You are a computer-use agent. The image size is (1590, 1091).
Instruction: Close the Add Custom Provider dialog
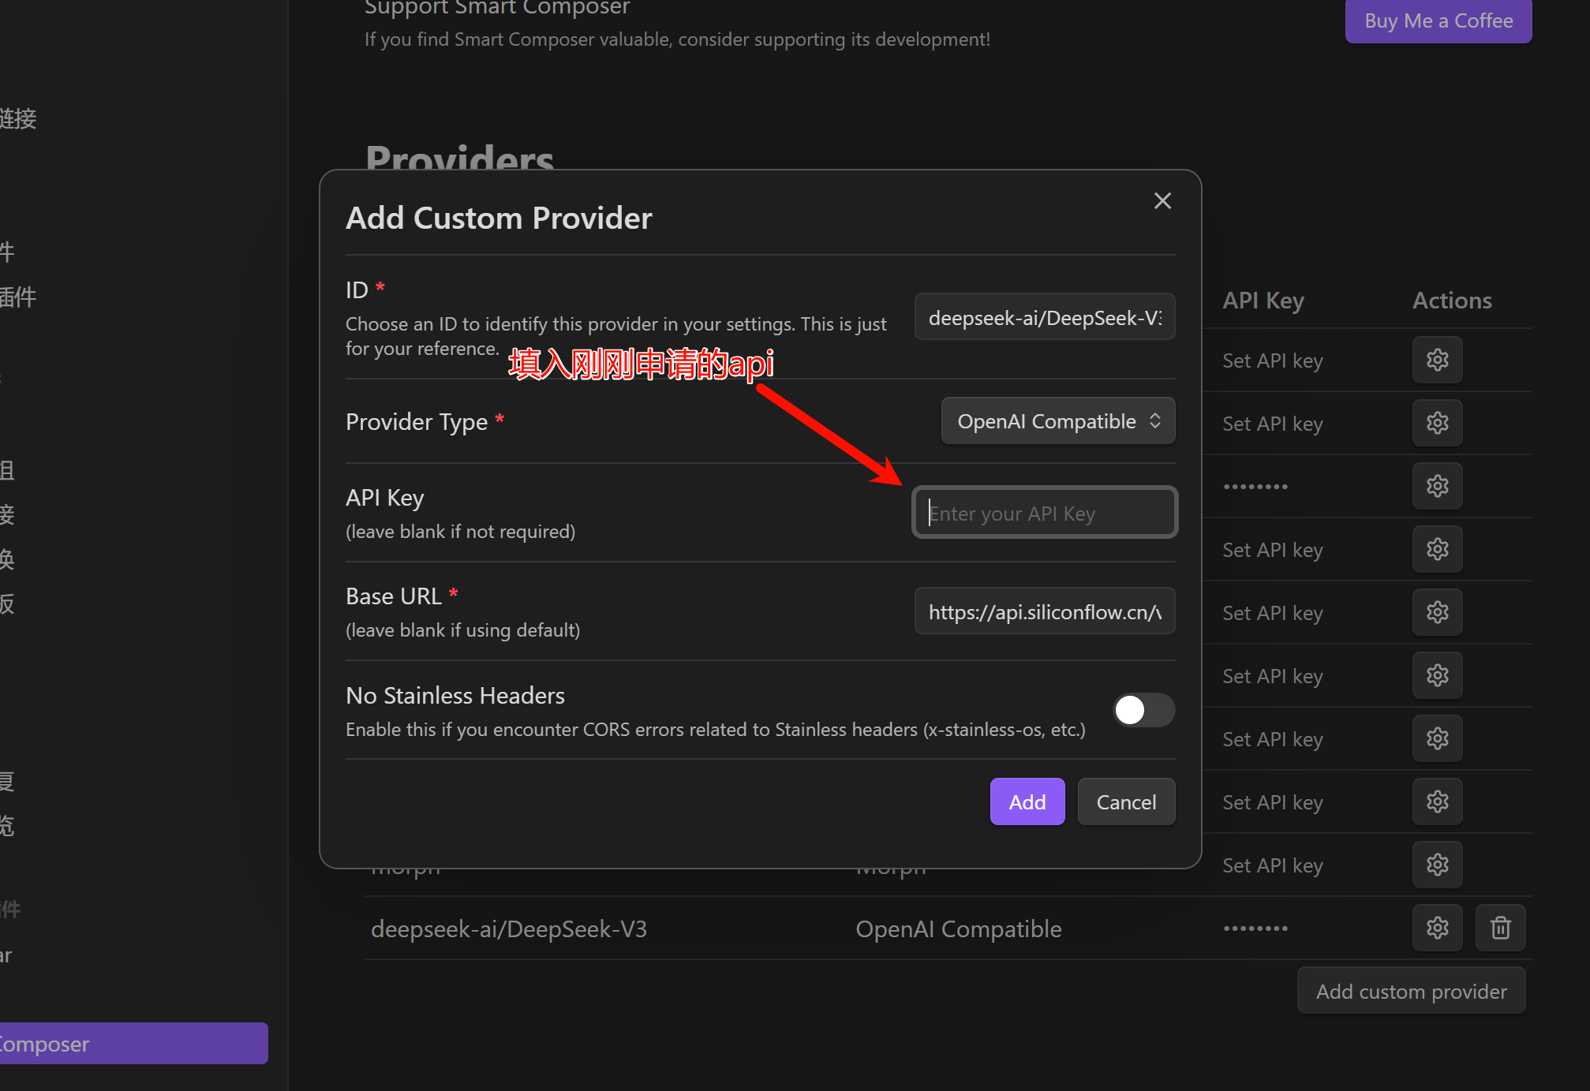click(x=1162, y=201)
